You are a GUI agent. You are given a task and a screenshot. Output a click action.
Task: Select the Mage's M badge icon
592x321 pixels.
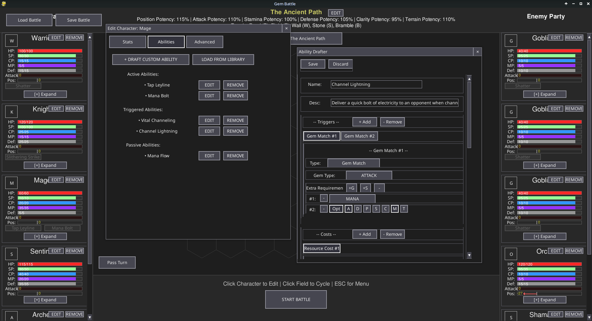click(11, 183)
